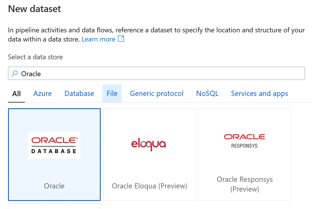Select the File tab

coord(112,94)
